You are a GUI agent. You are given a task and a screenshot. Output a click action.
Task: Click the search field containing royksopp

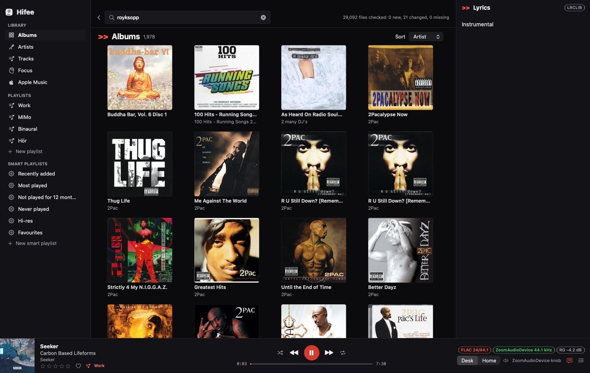click(187, 17)
